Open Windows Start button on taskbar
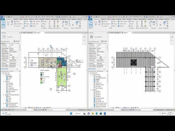The height and width of the screenshot is (131, 175). pos(71,114)
